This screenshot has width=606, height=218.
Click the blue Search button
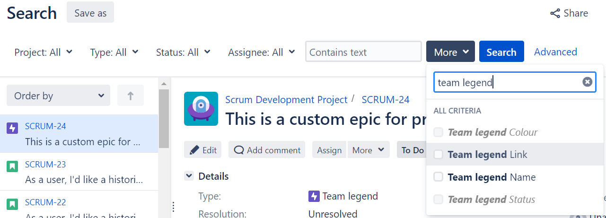[501, 52]
